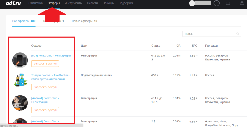Click the search magnifier icon
The width and height of the screenshot is (247, 127).
[237, 34]
